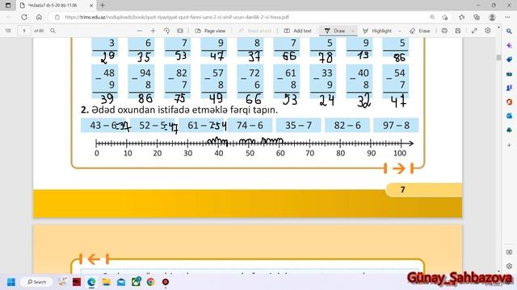Fit PDF to page width
This screenshot has height=290, width=517.
coord(180,31)
